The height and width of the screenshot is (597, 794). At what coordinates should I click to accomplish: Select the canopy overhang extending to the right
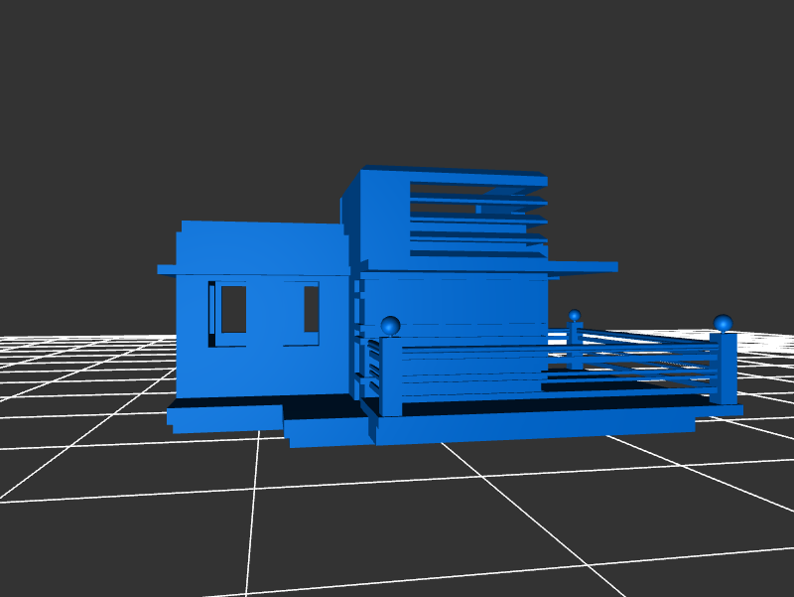(x=586, y=266)
